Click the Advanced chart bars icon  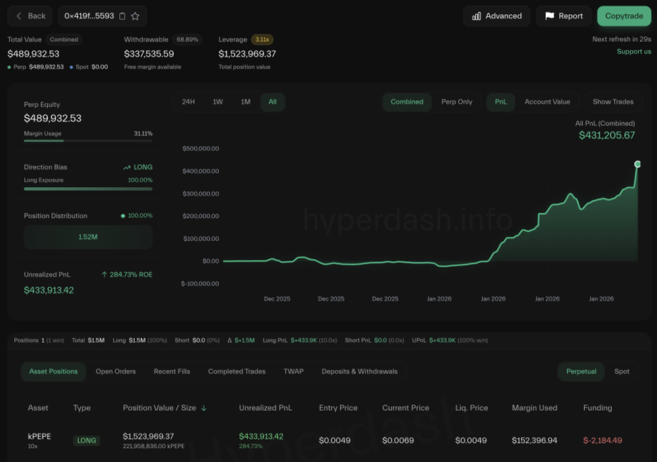click(476, 16)
